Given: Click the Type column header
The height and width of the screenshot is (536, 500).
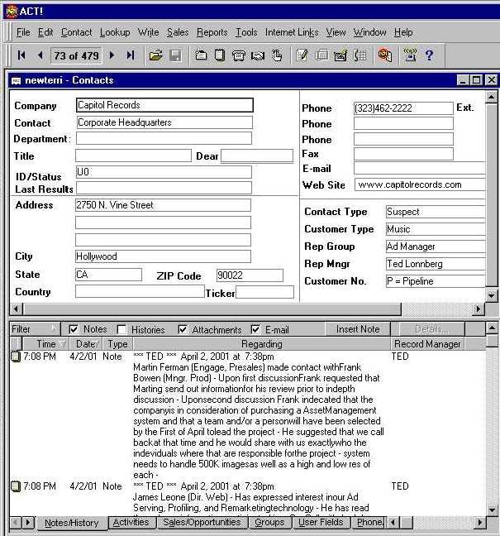Looking at the screenshot, I should pos(118,343).
